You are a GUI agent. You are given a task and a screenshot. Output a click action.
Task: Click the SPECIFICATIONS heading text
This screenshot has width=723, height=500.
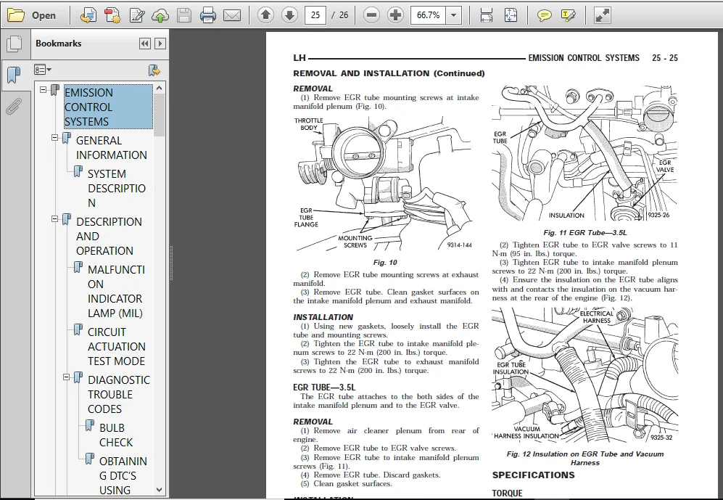click(x=534, y=475)
